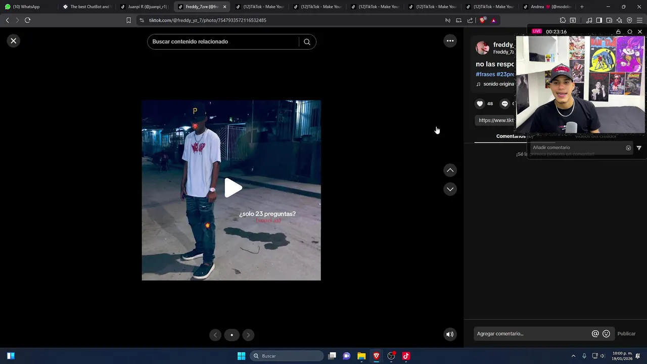Click the tiktok.com address bar URL
Viewport: 647px width, 364px height.
point(207,20)
